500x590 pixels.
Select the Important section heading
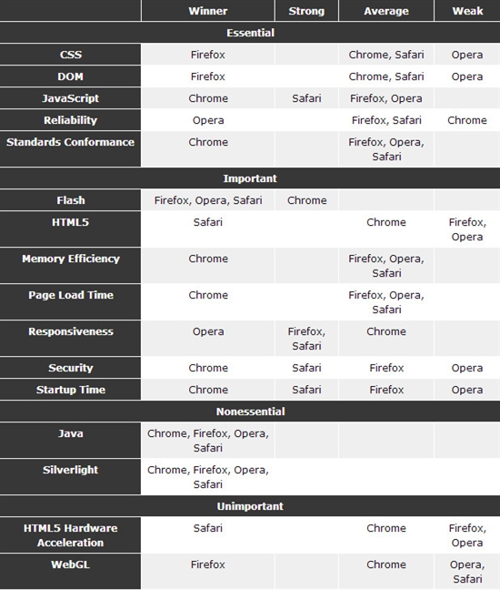250,178
